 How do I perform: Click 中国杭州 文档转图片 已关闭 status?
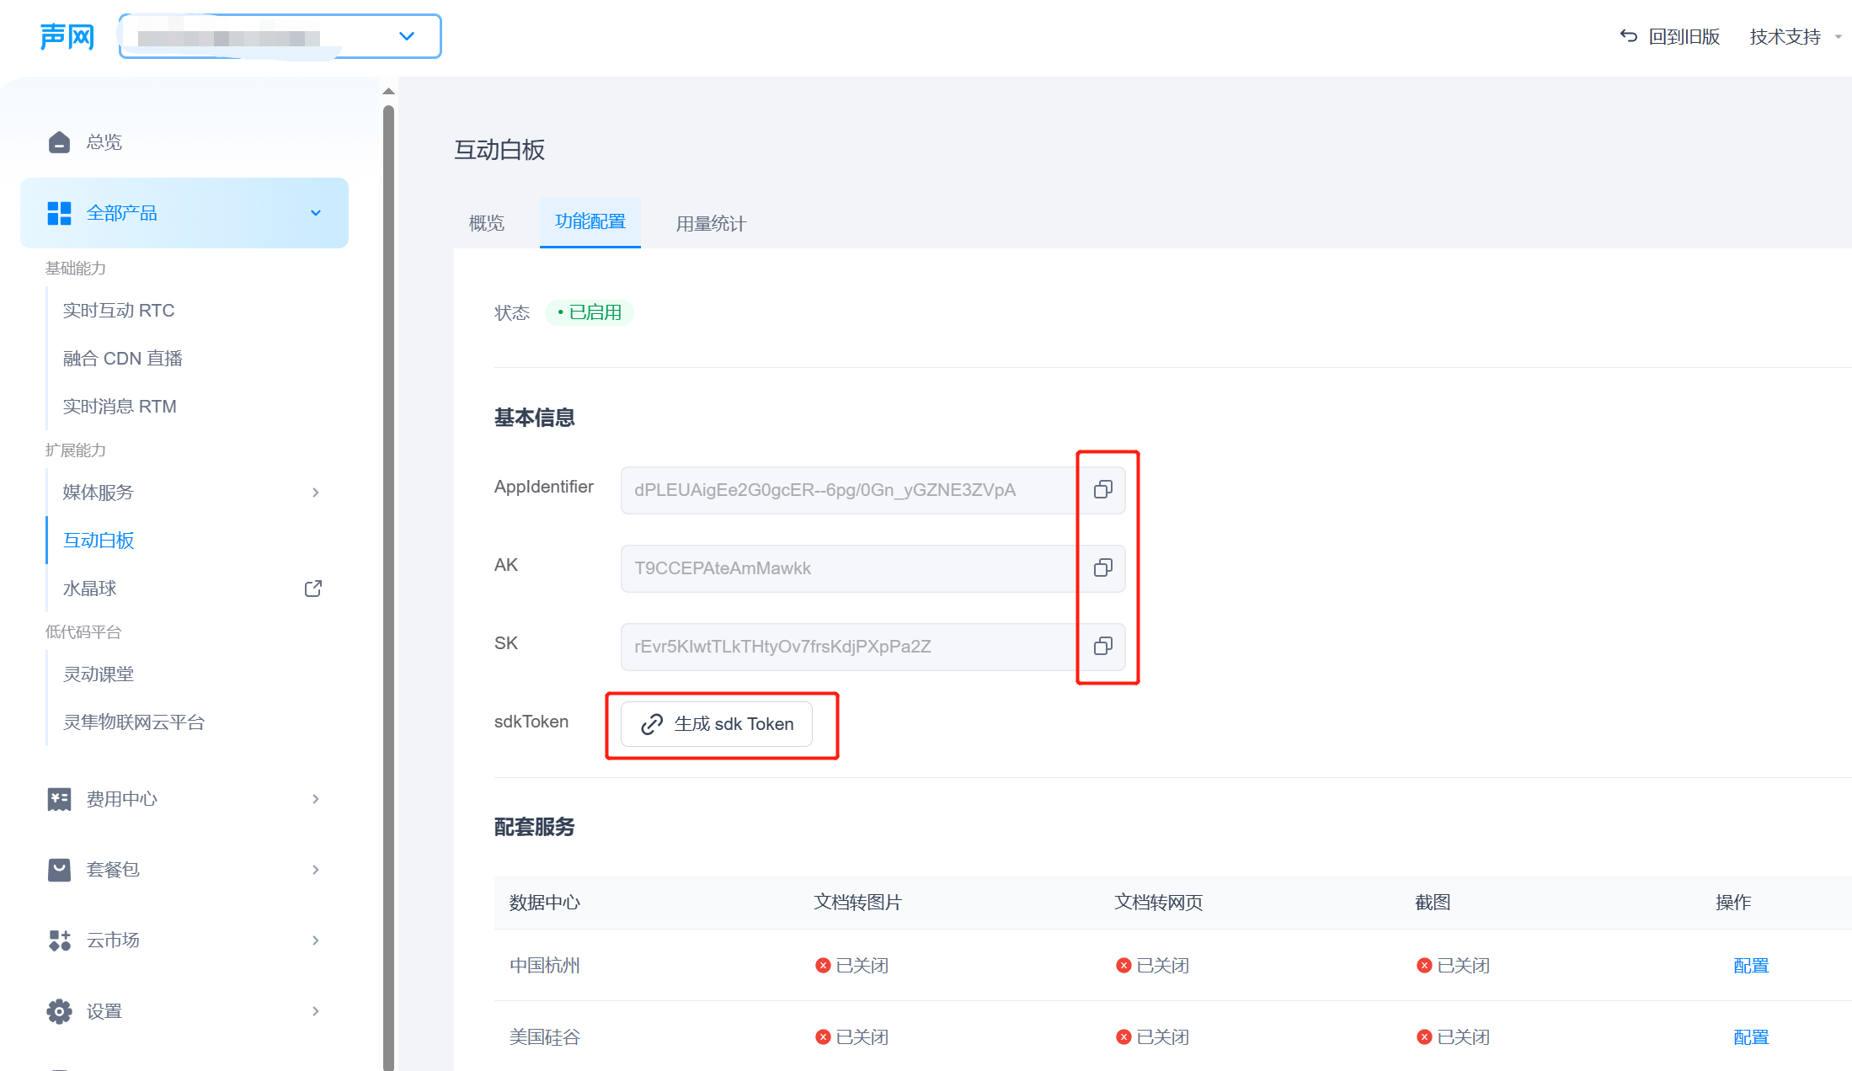coord(852,966)
